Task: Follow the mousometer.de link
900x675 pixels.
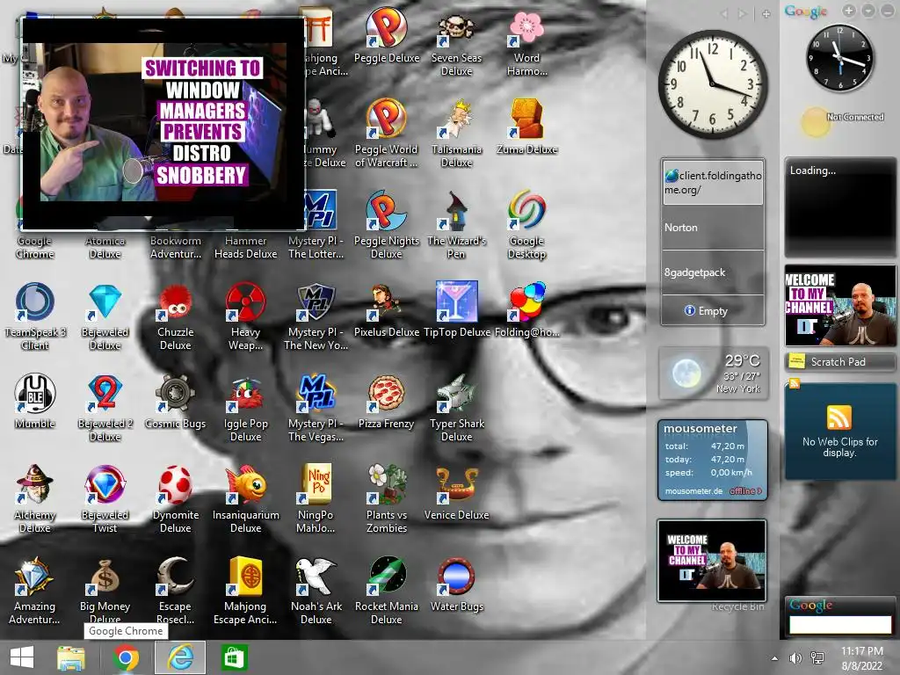Action: tap(693, 491)
